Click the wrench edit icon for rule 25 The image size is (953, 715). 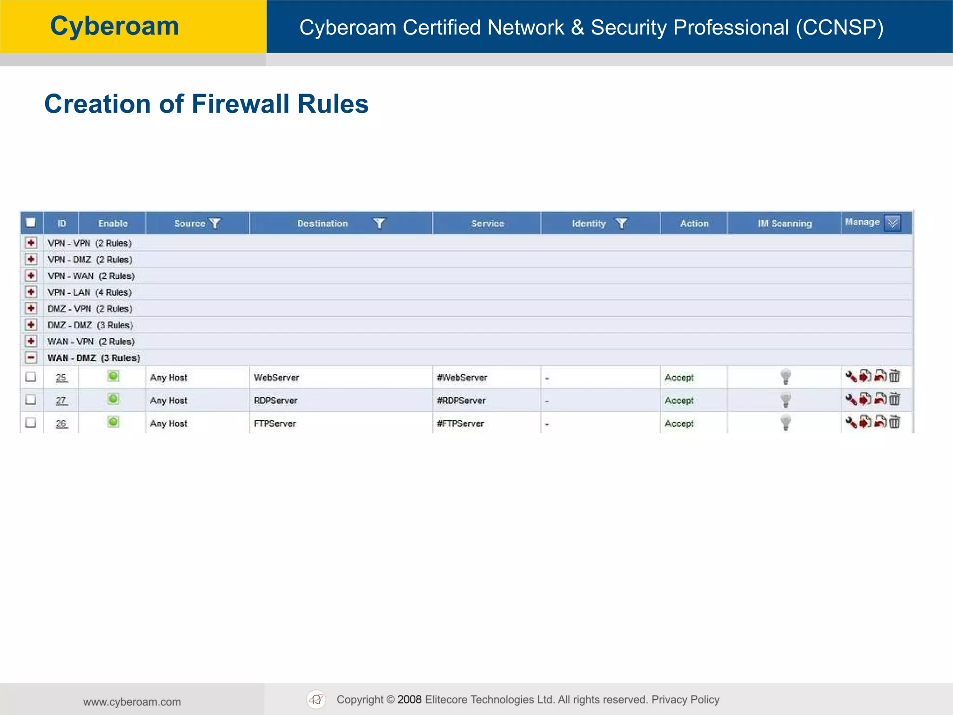point(851,376)
